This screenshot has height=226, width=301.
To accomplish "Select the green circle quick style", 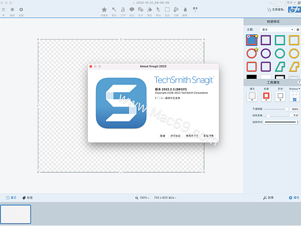I will coord(280,53).
